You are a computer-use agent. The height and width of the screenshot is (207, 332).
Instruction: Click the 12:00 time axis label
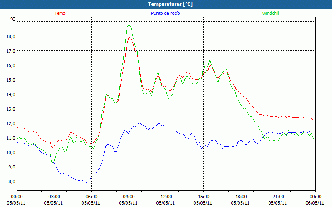point(166,197)
